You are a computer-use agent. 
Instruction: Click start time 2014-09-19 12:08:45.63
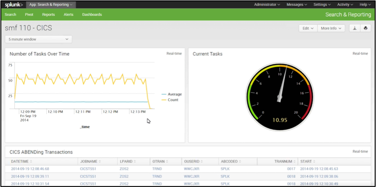tap(319, 169)
